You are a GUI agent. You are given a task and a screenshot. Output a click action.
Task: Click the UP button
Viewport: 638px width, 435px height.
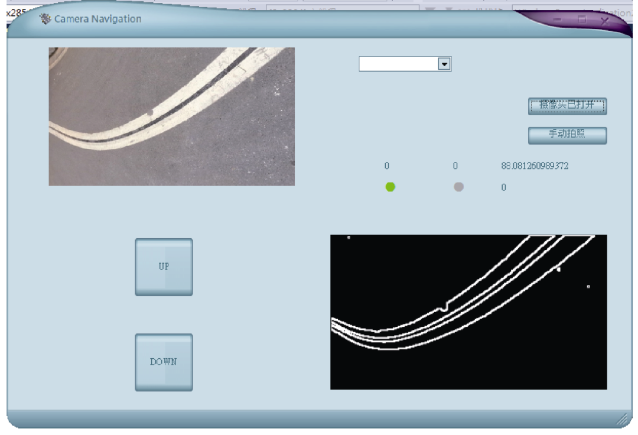(164, 267)
